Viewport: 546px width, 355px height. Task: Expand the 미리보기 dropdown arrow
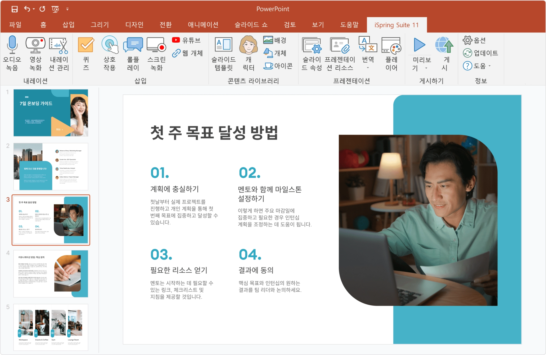pos(426,68)
